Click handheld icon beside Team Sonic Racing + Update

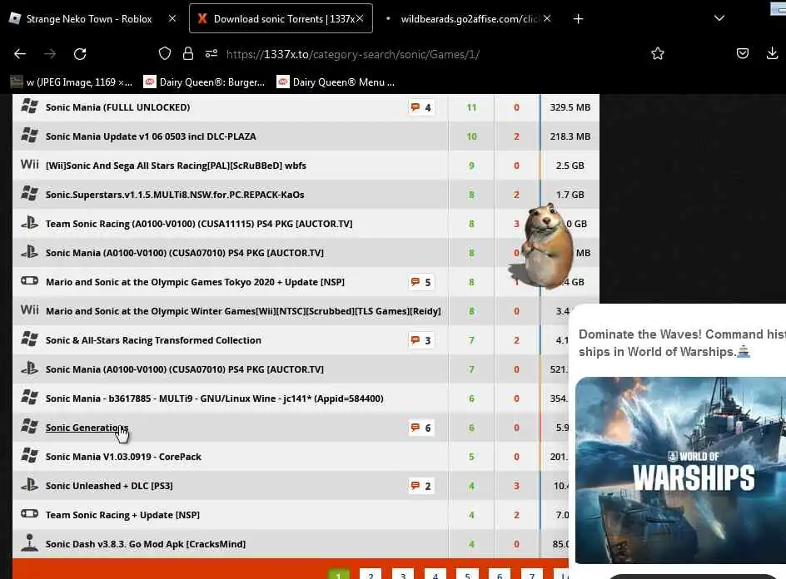point(30,513)
